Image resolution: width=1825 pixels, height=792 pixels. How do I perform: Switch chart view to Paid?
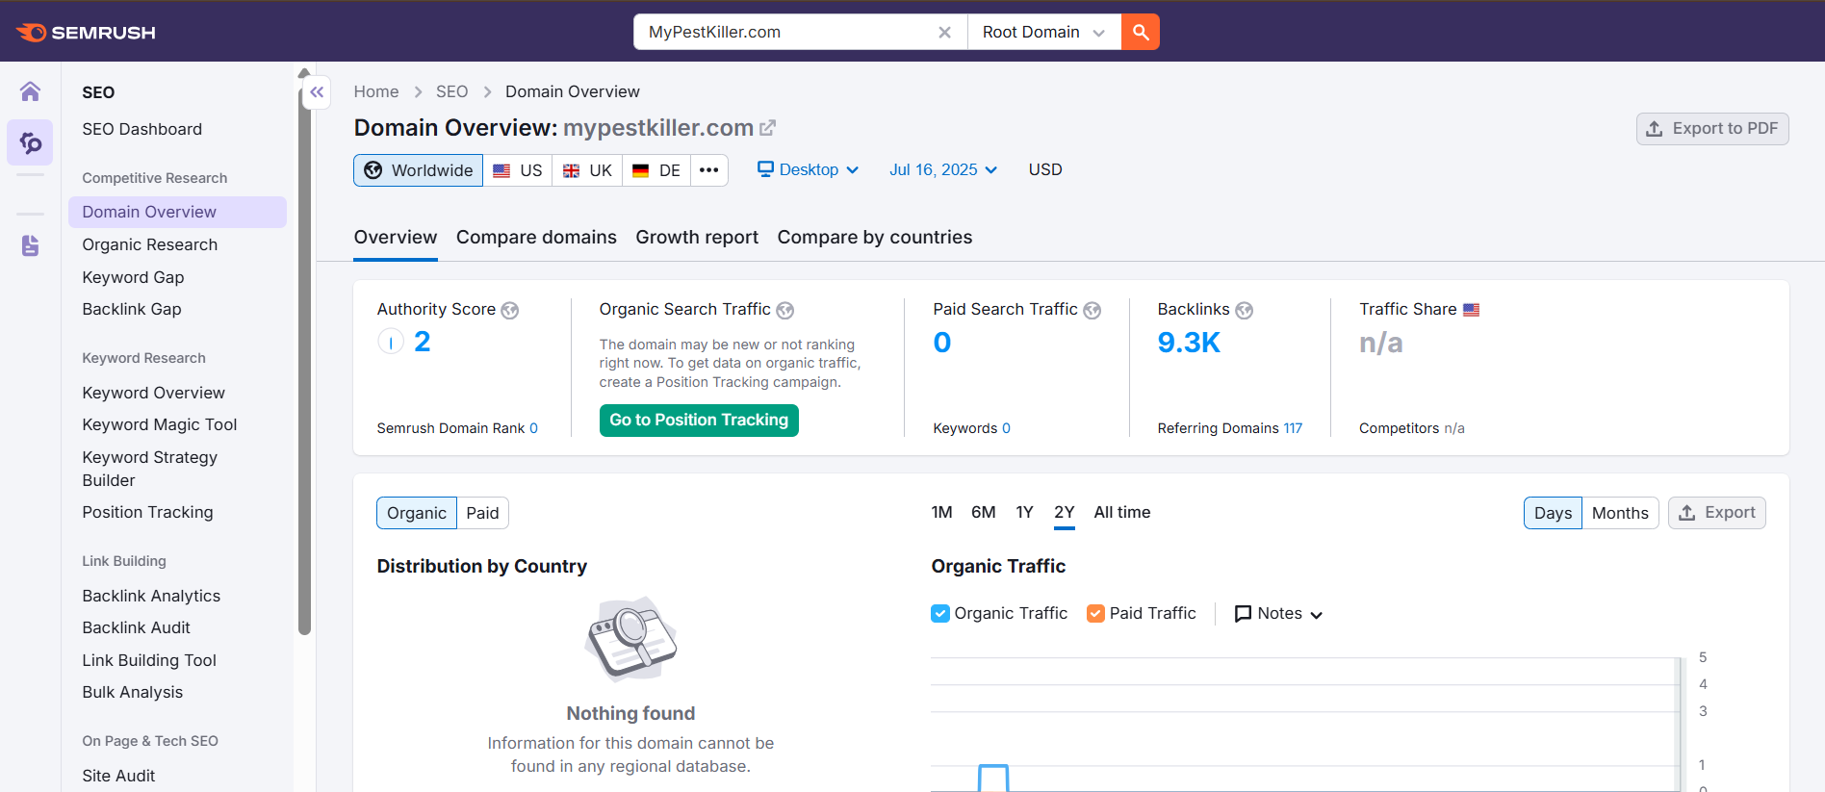point(482,513)
